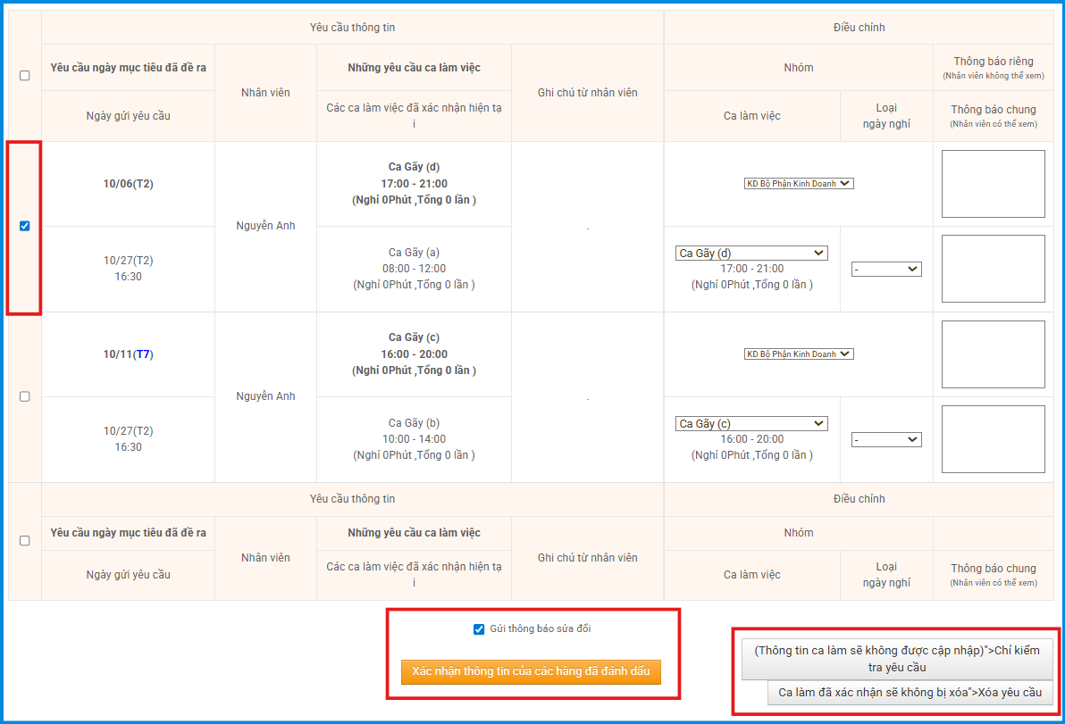Click orange 'Xác nhận thông tin' confirm button
Screen dimensions: 1065x724
point(531,671)
